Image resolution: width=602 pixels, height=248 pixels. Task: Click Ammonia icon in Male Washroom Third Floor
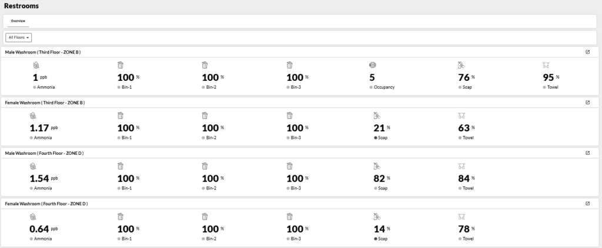pos(36,65)
